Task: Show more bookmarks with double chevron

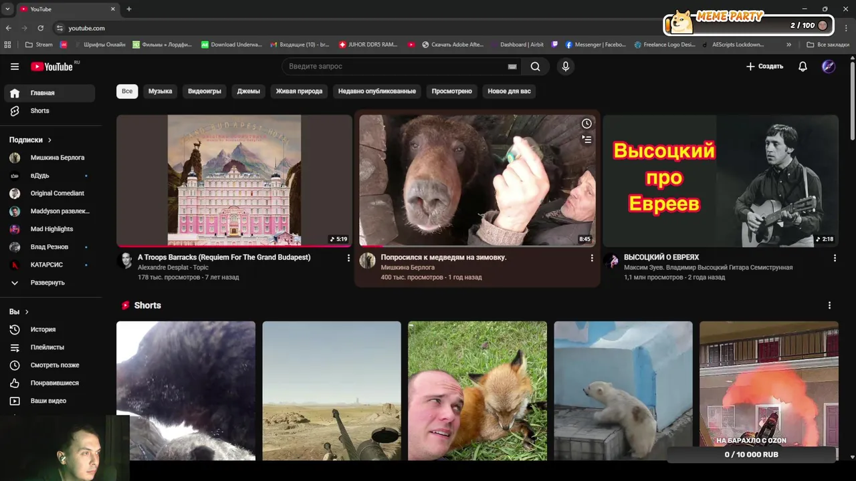Action: (x=788, y=45)
